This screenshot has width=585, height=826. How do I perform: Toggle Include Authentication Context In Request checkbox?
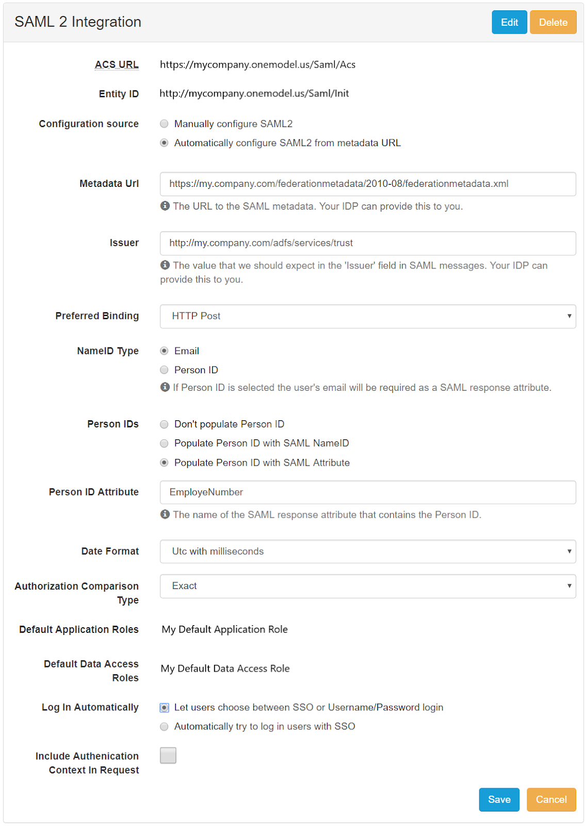coord(168,755)
